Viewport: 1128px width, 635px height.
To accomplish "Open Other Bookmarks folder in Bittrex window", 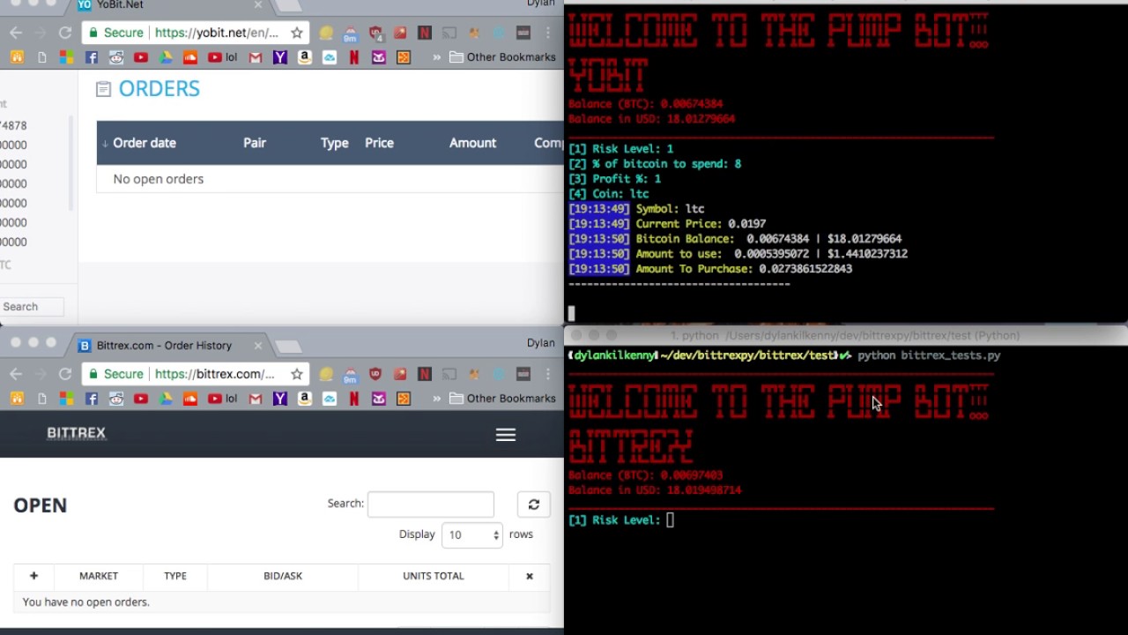I will coord(502,399).
